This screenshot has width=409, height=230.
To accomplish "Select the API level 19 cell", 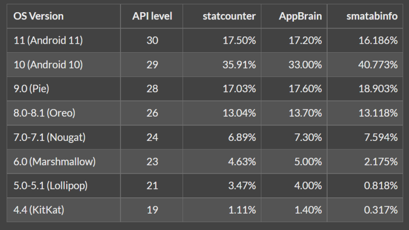I will tap(152, 210).
